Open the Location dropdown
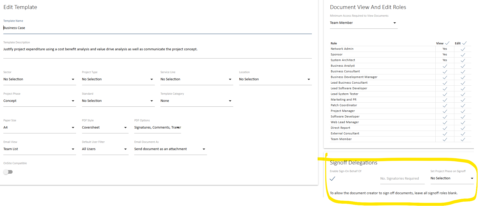 click(275, 79)
